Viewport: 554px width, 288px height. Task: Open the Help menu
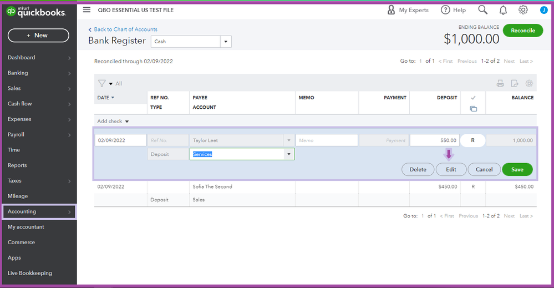pos(453,10)
